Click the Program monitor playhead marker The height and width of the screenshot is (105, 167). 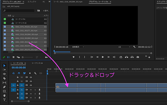tap(54, 51)
